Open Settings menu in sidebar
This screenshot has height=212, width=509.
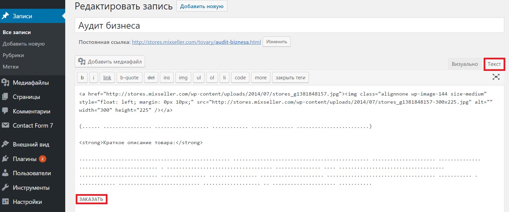pos(27,202)
